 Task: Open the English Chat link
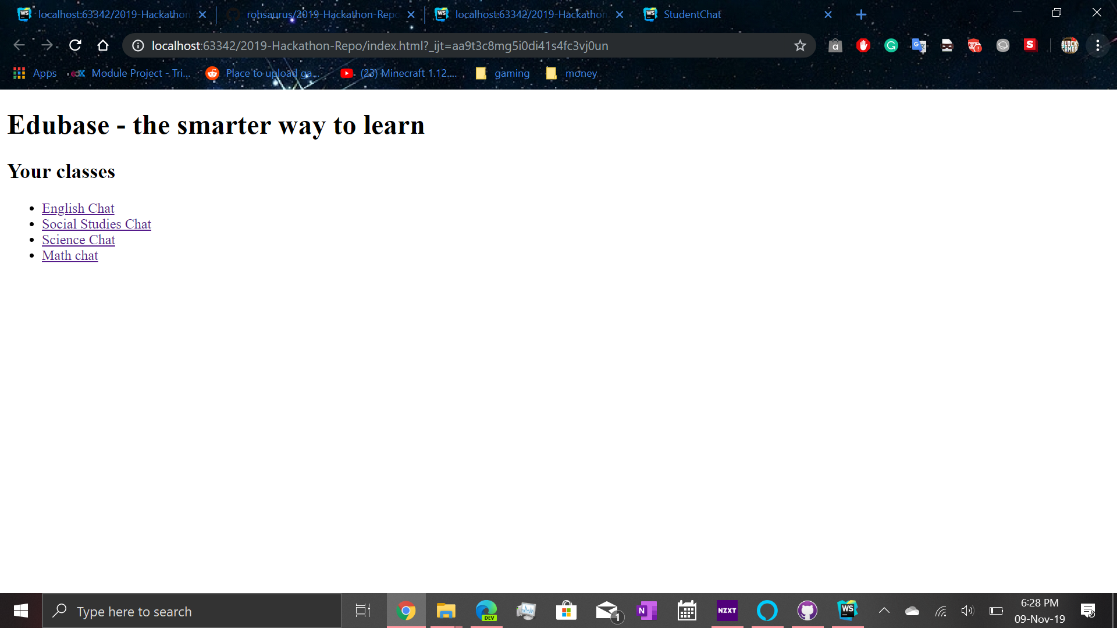pyautogui.click(x=78, y=208)
